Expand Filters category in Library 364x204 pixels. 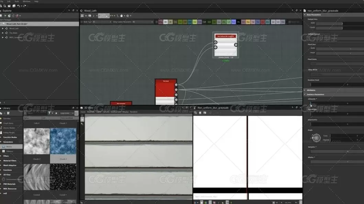(x=1, y=156)
